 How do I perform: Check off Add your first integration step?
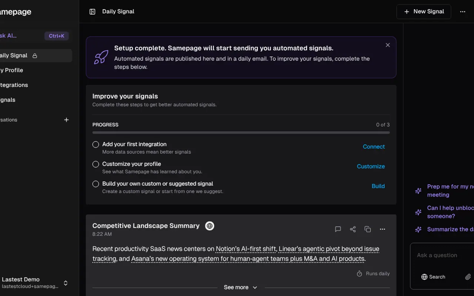[x=96, y=144]
